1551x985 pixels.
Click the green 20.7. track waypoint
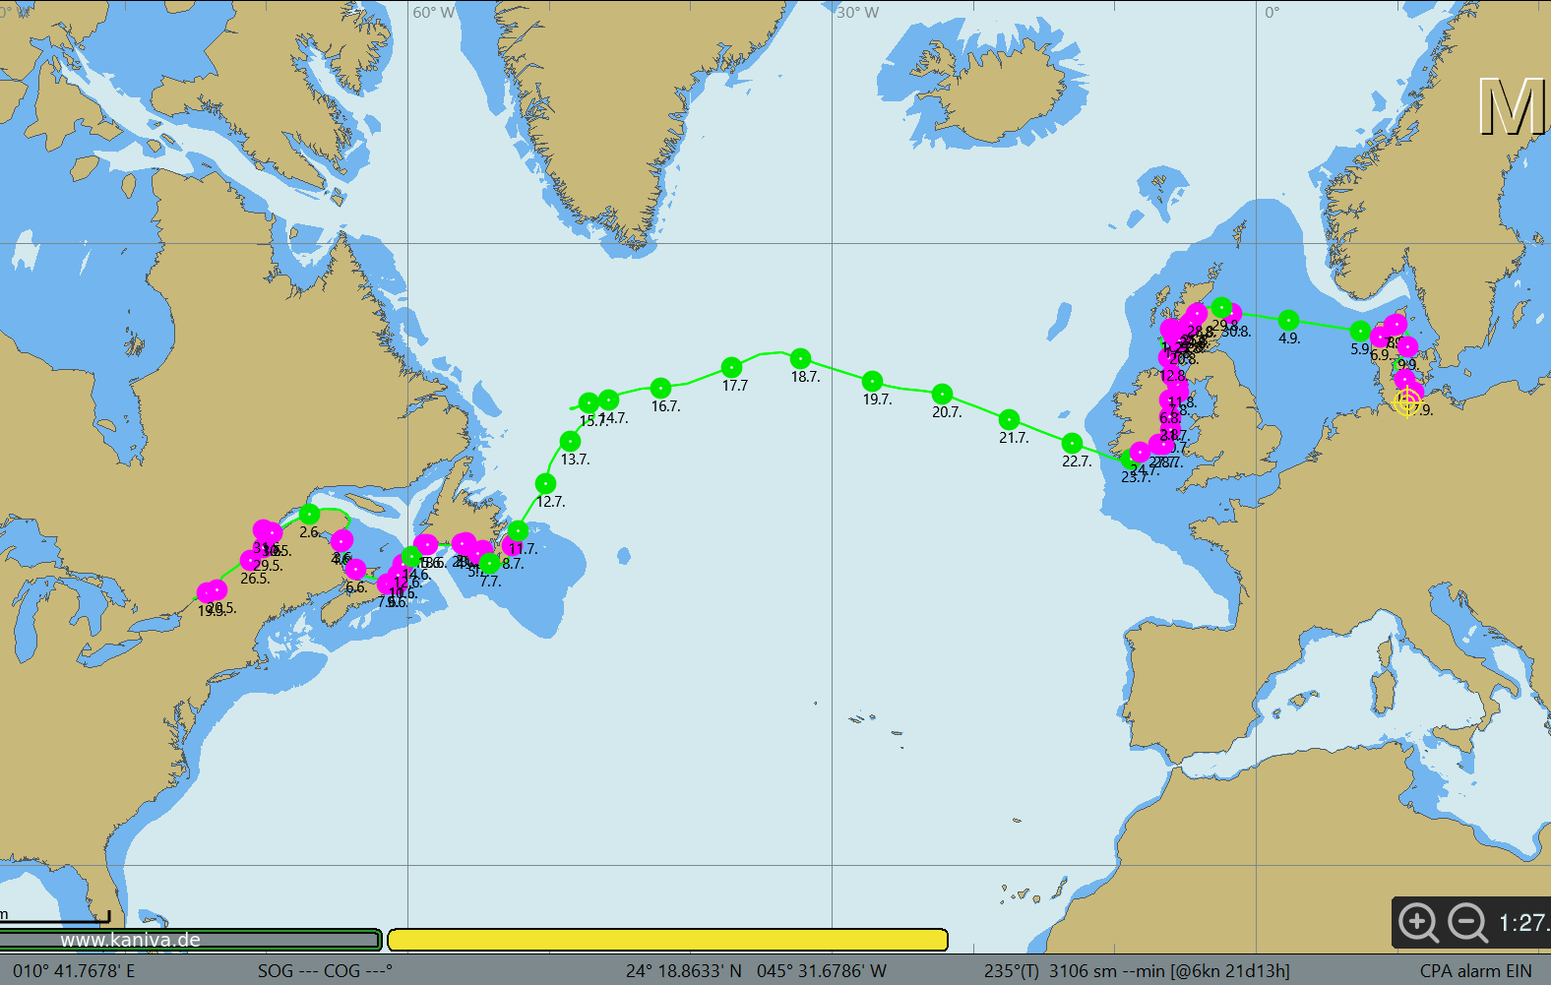(x=942, y=394)
